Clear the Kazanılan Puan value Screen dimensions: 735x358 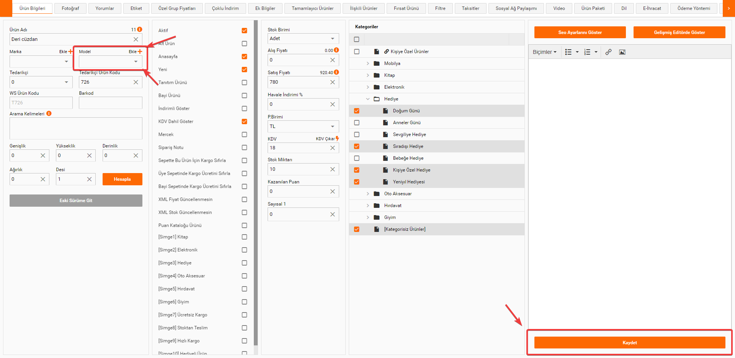pyautogui.click(x=333, y=191)
